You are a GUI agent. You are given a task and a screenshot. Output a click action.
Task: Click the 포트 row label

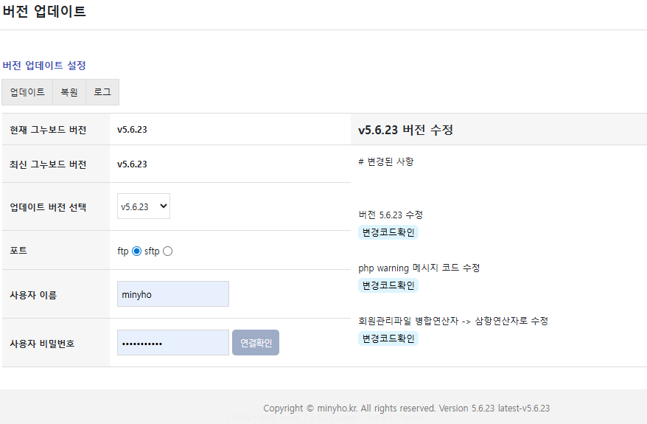pos(18,251)
